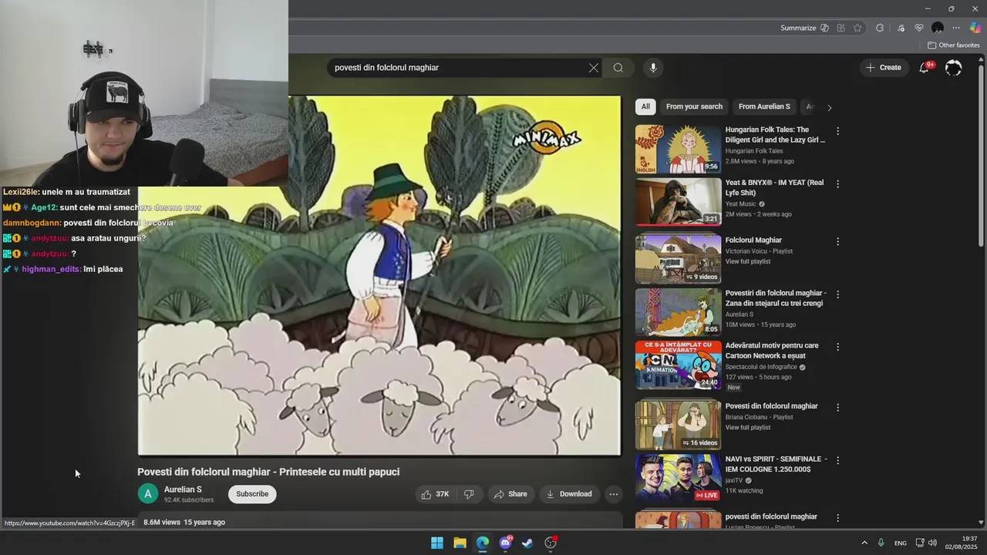This screenshot has height=555, width=987.
Task: Open Edge profile picture
Action: pos(938,28)
